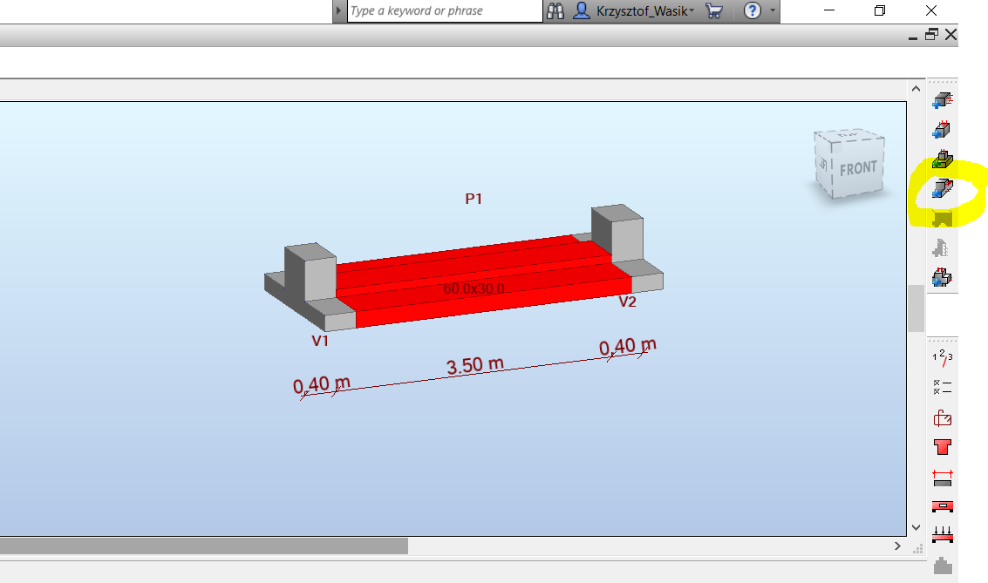Expand the arrow left of the search box
Viewport: 988px width, 583px height.
pyautogui.click(x=339, y=11)
